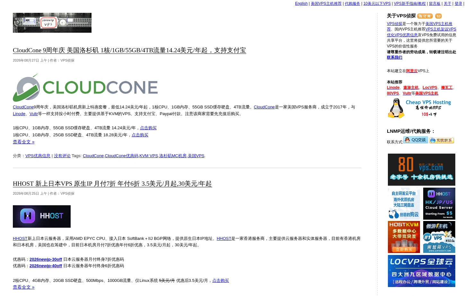Click first CloudCone link in article text
The height and width of the screenshot is (296, 472).
[23, 107]
